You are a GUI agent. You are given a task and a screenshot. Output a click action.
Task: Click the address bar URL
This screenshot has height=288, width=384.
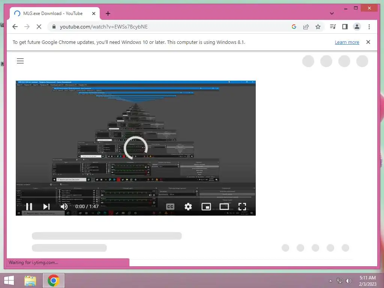[104, 27]
